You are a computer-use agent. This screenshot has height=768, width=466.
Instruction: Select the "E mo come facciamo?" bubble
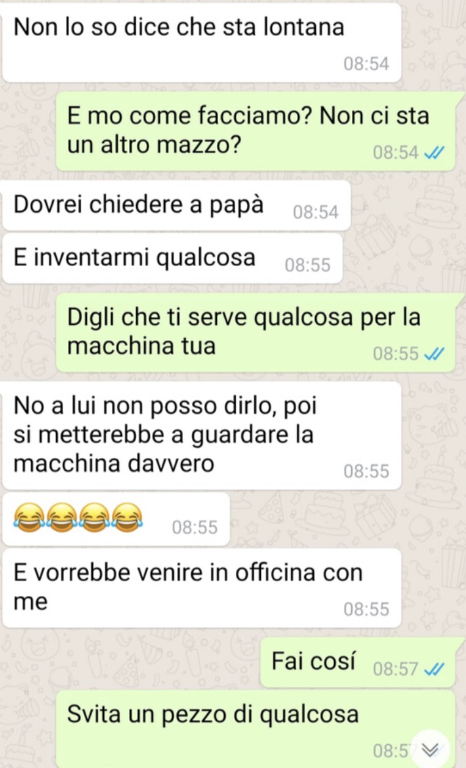click(256, 131)
